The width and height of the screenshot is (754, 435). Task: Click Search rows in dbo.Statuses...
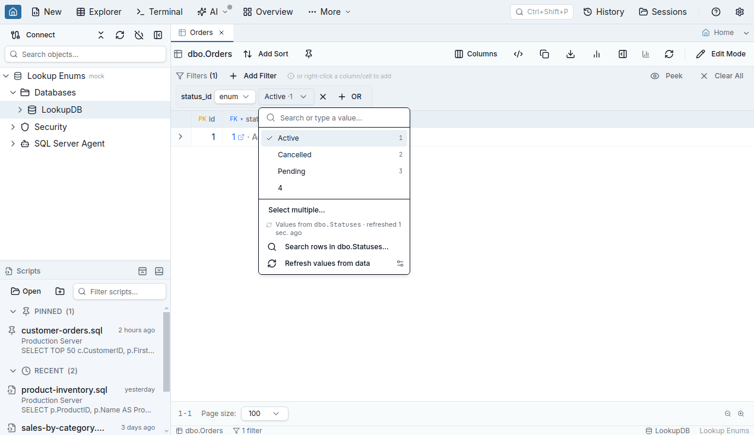(334, 247)
